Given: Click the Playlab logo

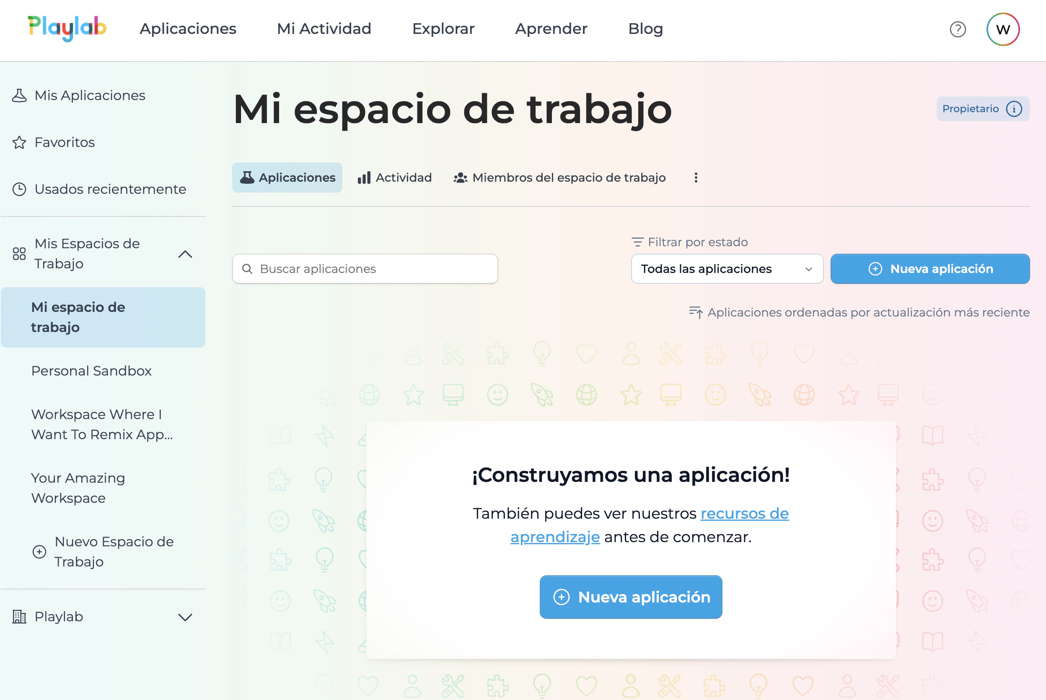Looking at the screenshot, I should pos(67,28).
